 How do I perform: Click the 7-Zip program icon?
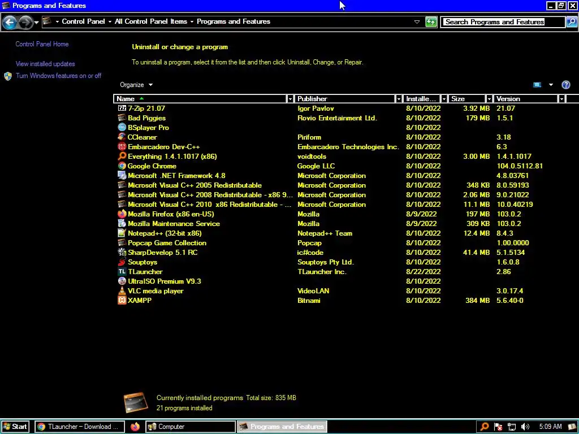click(x=122, y=108)
